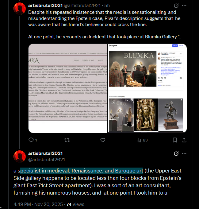Viewport: 199px width, 209px height.
Task: Click the 4:49 PM Nov 20, 2025 timestamp
Action: pyautogui.click(x=38, y=204)
